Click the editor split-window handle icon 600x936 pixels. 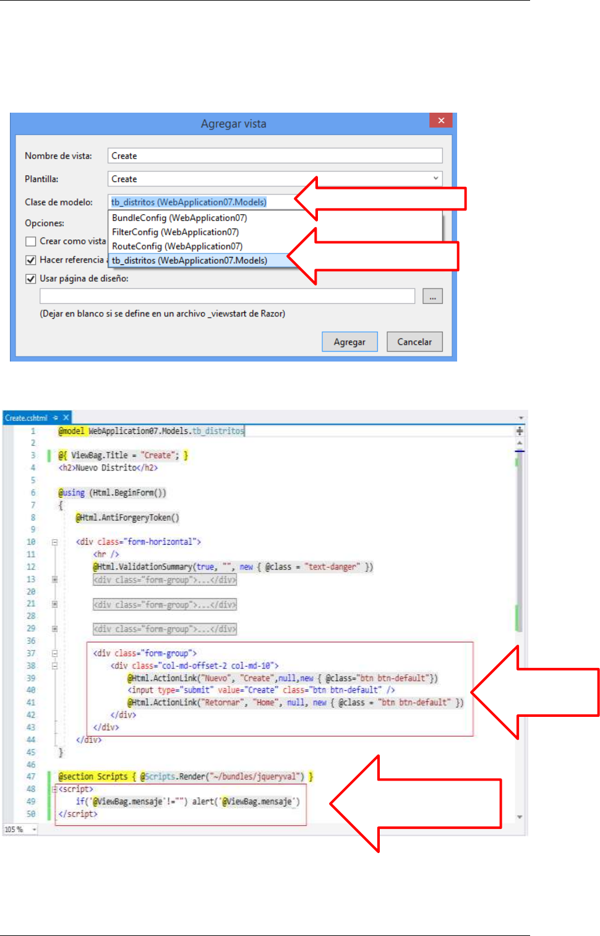[x=520, y=430]
